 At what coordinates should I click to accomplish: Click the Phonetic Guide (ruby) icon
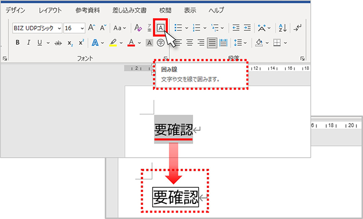[149, 28]
